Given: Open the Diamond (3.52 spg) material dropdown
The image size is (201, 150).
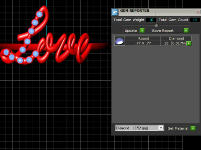Looking at the screenshot, I should (x=139, y=128).
